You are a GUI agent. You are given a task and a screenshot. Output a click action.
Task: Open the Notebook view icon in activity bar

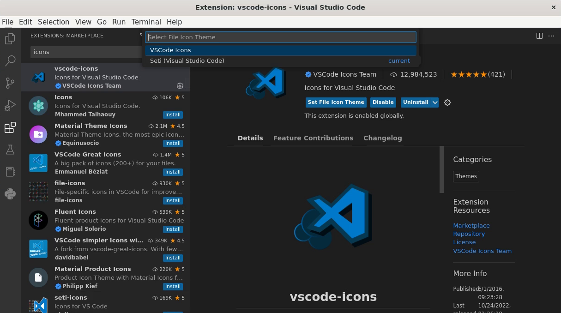[10, 172]
